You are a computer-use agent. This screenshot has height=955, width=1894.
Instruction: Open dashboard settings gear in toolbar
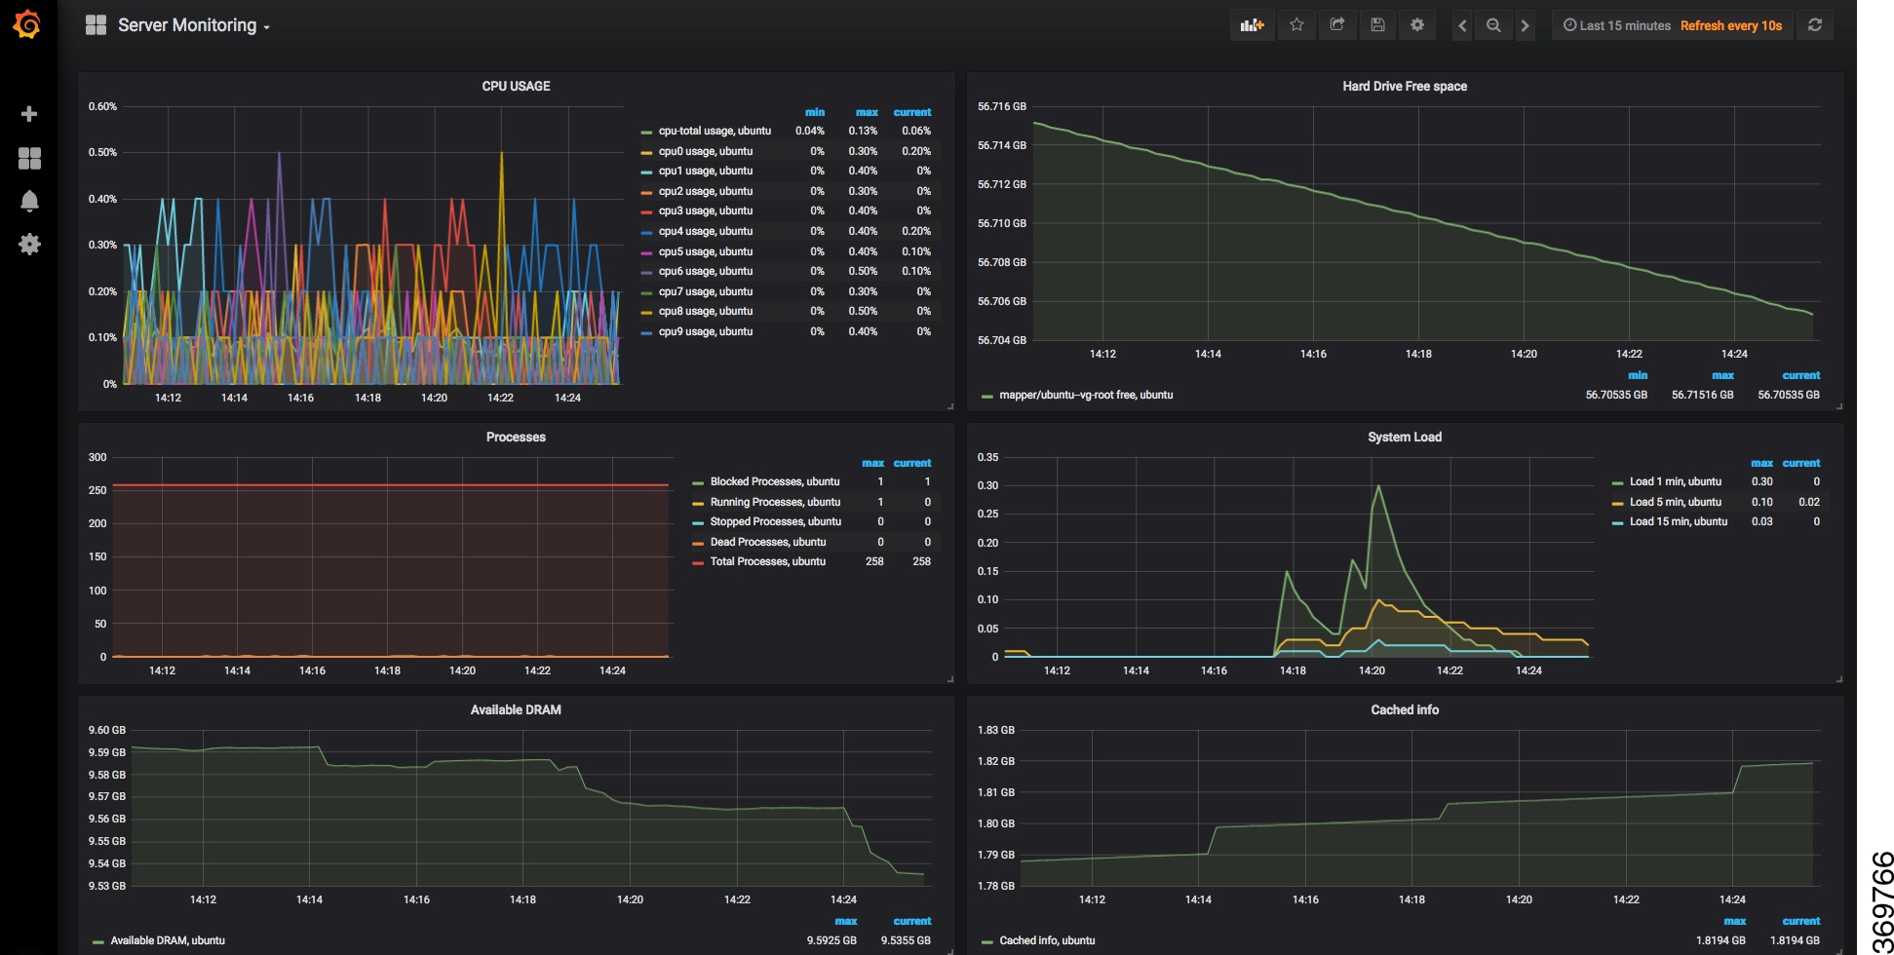pyautogui.click(x=1417, y=25)
